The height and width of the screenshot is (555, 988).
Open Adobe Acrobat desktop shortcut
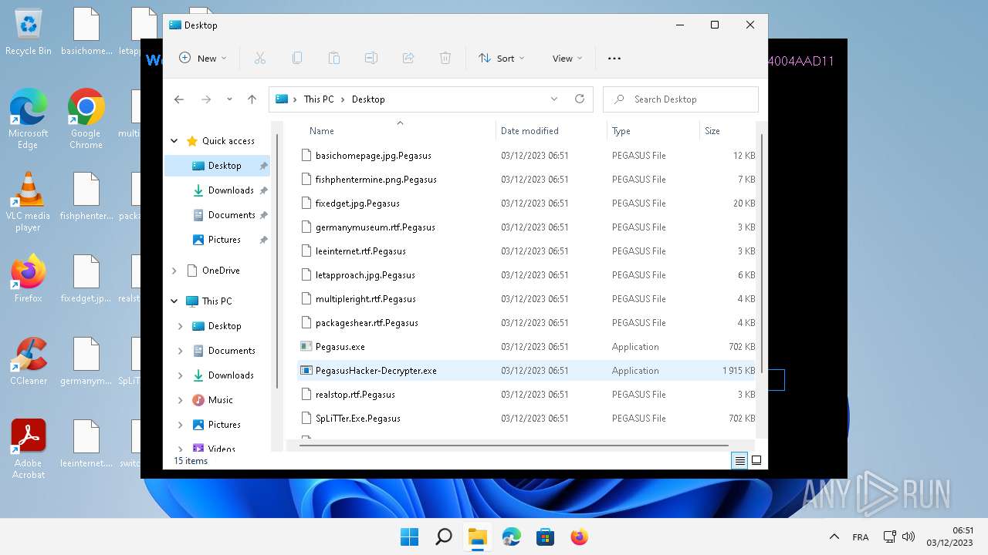pyautogui.click(x=29, y=449)
